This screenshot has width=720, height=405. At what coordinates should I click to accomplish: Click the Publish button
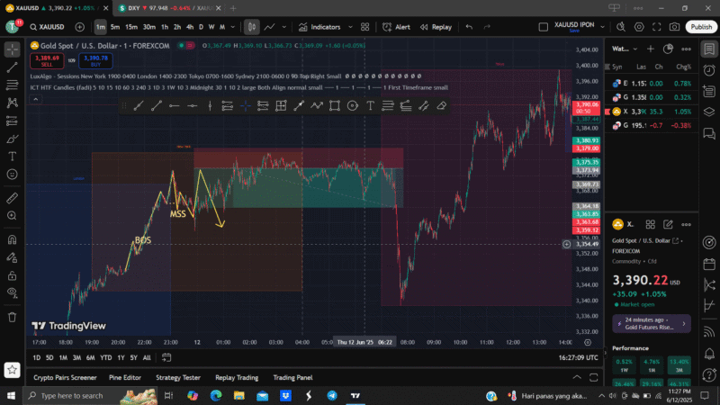(700, 27)
